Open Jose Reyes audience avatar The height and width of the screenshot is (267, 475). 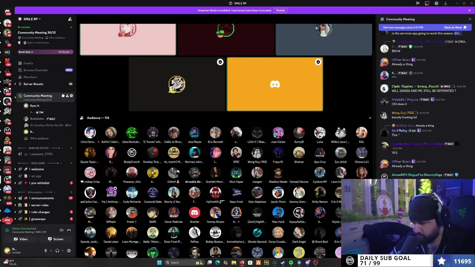[194, 132]
